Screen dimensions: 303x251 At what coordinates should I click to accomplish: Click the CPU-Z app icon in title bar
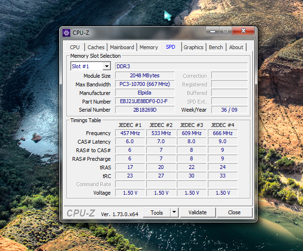click(66, 33)
